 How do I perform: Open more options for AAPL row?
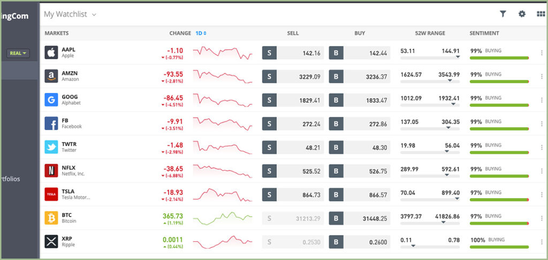point(542,53)
